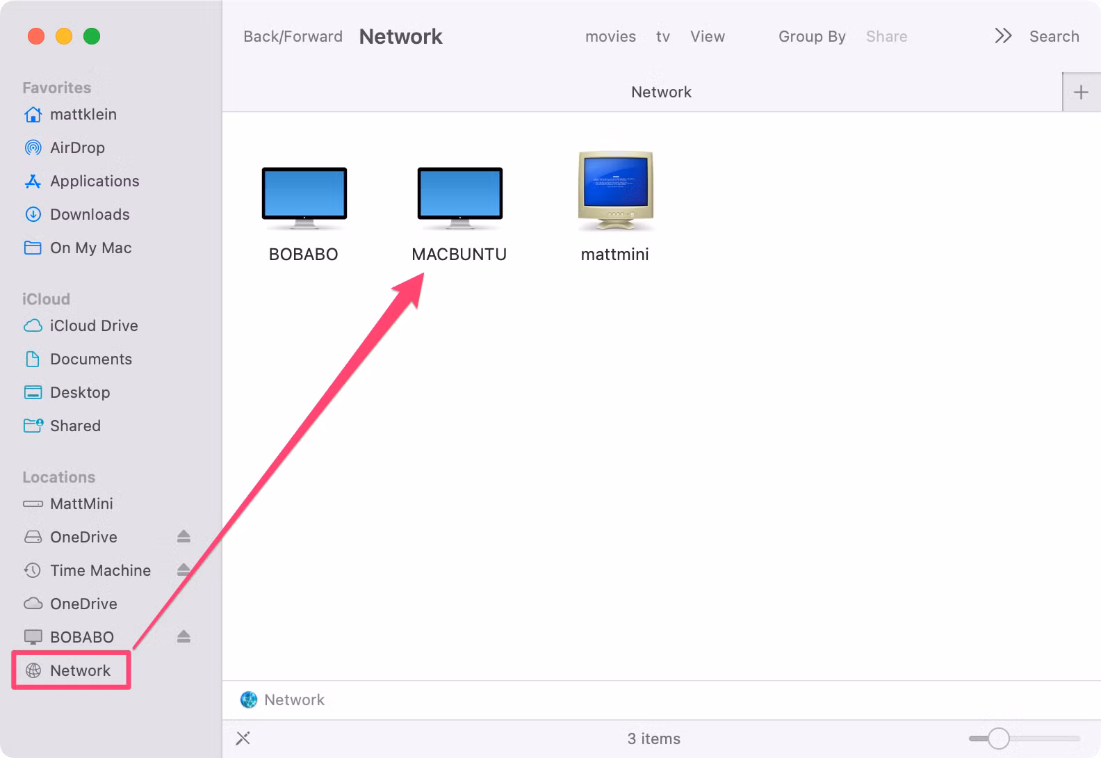Image resolution: width=1101 pixels, height=758 pixels.
Task: Adjust the icon size slider handle
Action: [999, 739]
